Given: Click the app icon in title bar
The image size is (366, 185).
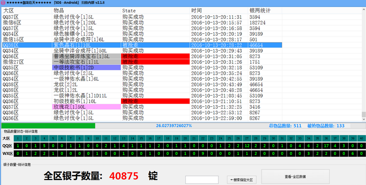Looking at the screenshot, I should 3,2.
